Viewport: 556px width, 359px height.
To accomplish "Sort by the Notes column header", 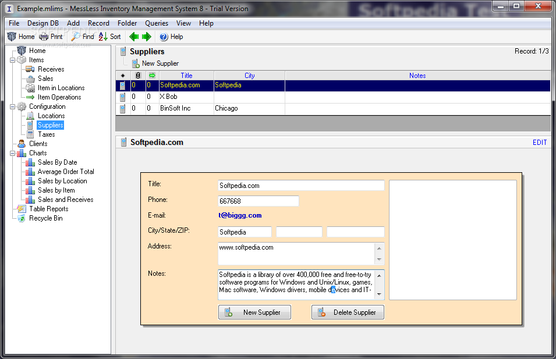I will pos(417,76).
